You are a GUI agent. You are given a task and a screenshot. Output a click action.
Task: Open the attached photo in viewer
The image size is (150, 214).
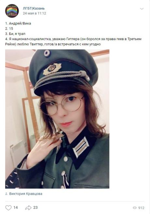pyautogui.click(x=57, y=119)
